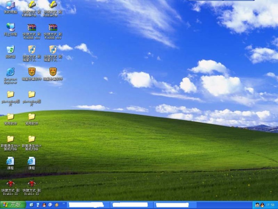The image size is (278, 209).
Task: Open Network Places (网上邻居)
Action: (x=10, y=29)
